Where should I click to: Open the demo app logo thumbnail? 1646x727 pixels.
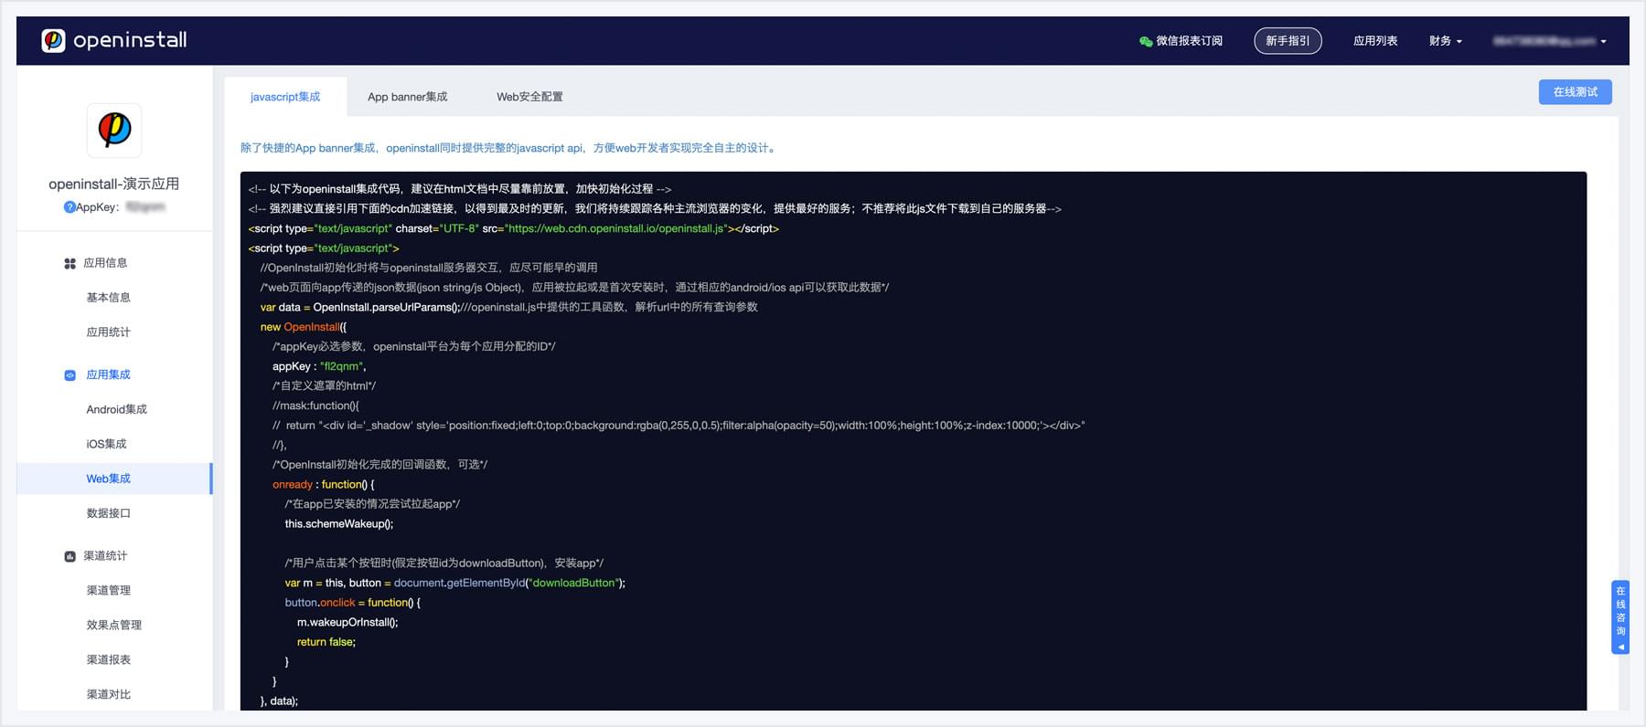pos(114,131)
